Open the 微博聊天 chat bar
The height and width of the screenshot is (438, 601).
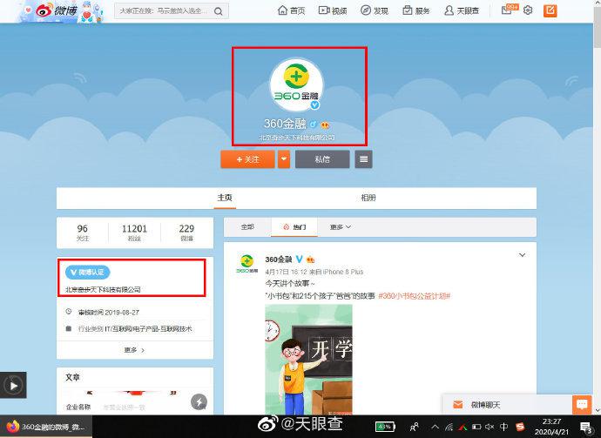[507, 405]
